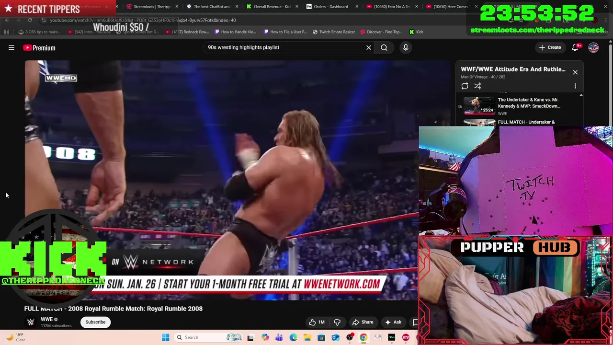Open the weather widget showing 19°F
Screen dimensions: 613x345
15,337
